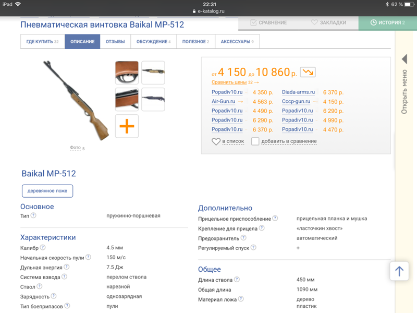Show help for Калибр
Image resolution: width=417 pixels, height=313 pixels.
coord(43,247)
